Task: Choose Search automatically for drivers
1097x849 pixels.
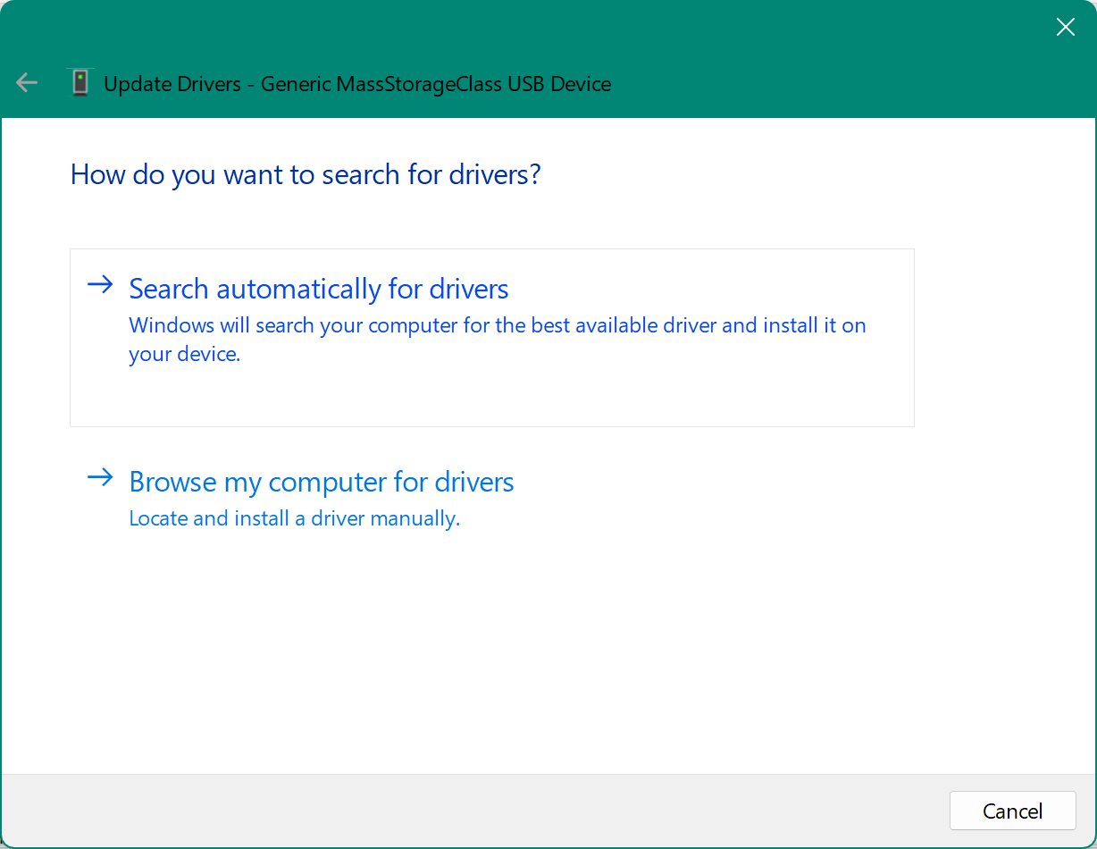Action: 319,288
